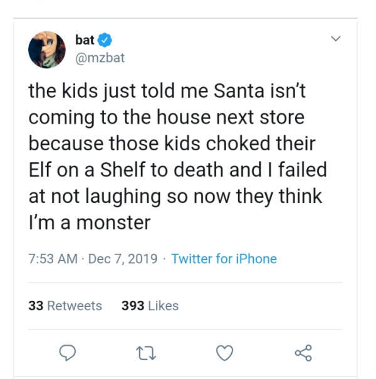Click the blue verified badge next to bat

[x=105, y=41]
